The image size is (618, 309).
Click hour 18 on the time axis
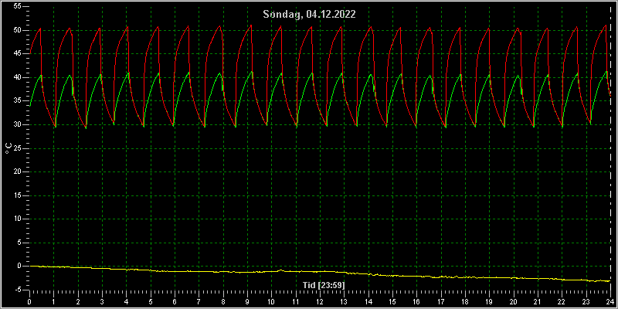(465, 301)
